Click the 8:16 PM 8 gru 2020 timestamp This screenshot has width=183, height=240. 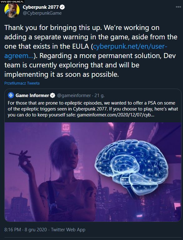click(26, 230)
